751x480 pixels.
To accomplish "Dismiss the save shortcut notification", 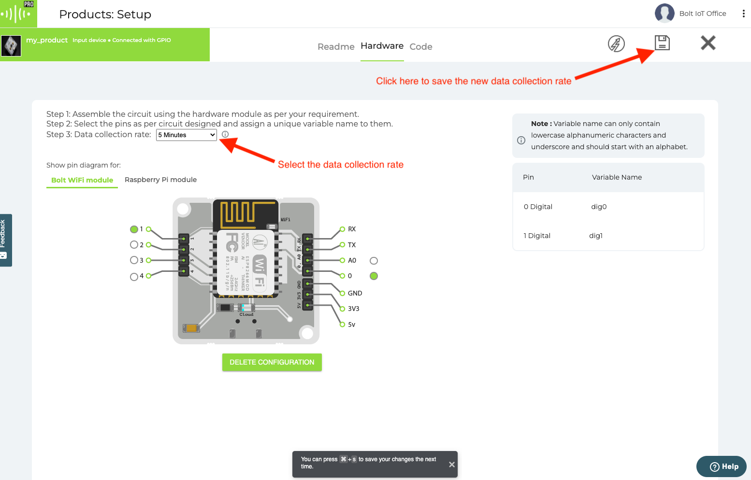I will 452,465.
